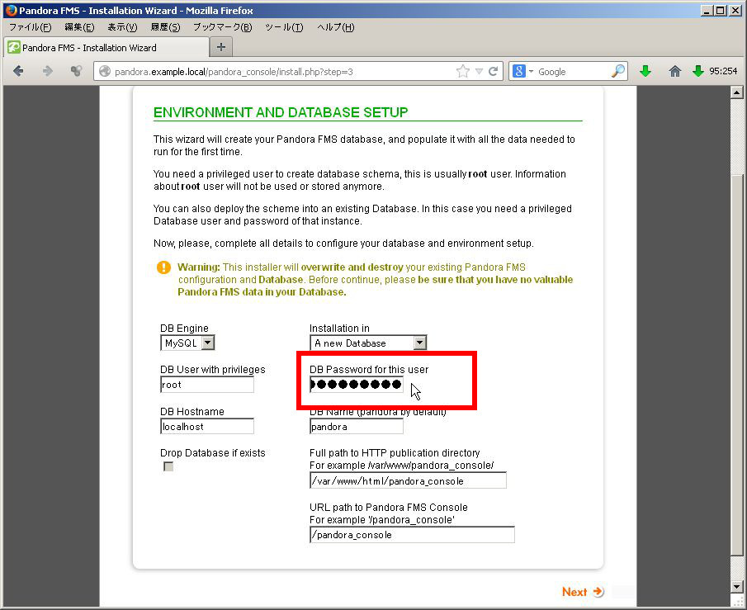
Task: Minimize the Firefox window
Action: coord(707,11)
